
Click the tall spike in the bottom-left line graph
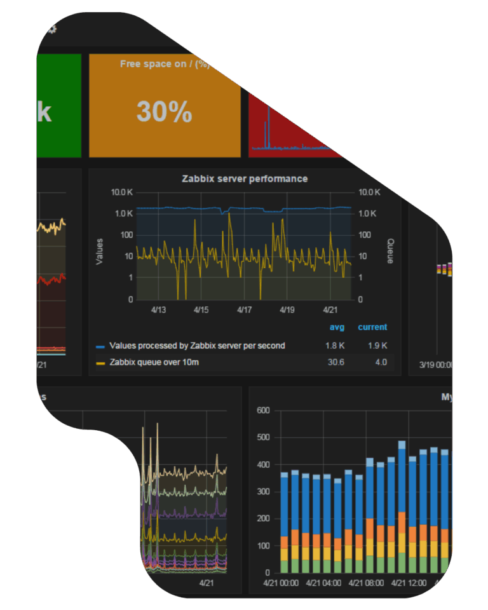click(x=157, y=445)
